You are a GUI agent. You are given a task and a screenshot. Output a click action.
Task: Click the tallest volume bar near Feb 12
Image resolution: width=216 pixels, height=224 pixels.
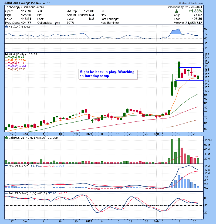179,151
